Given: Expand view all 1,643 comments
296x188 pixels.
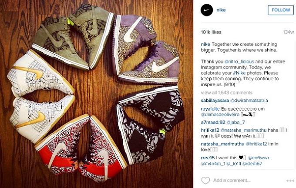Looking at the screenshot, I should click(x=226, y=93).
